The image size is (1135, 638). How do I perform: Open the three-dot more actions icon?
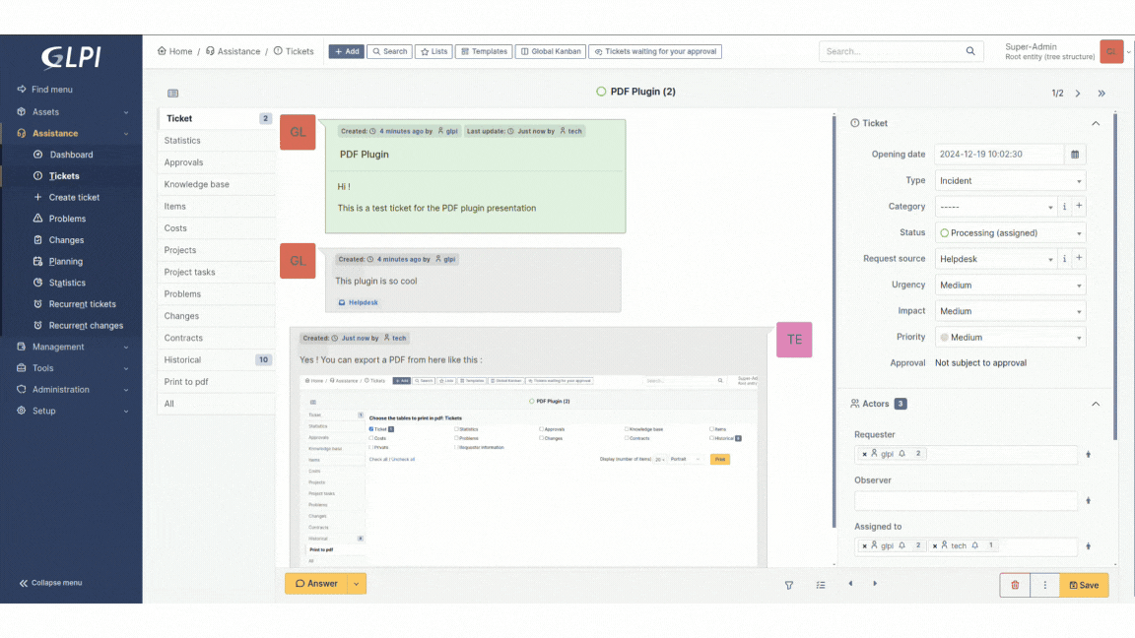point(1044,585)
